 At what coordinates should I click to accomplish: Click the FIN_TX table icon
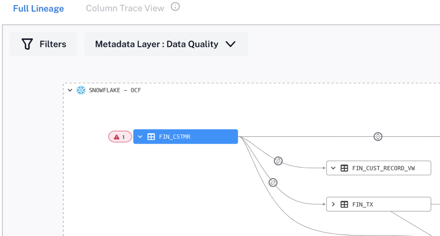coord(344,204)
